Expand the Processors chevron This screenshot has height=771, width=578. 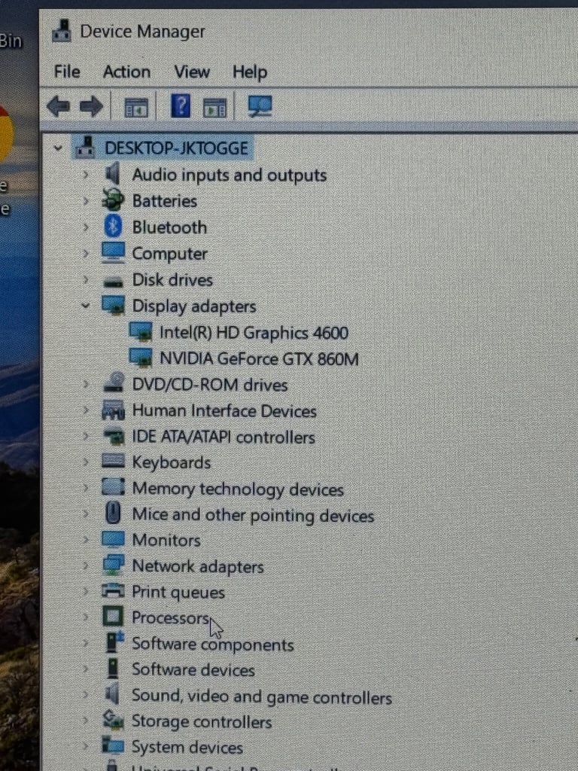[86, 617]
